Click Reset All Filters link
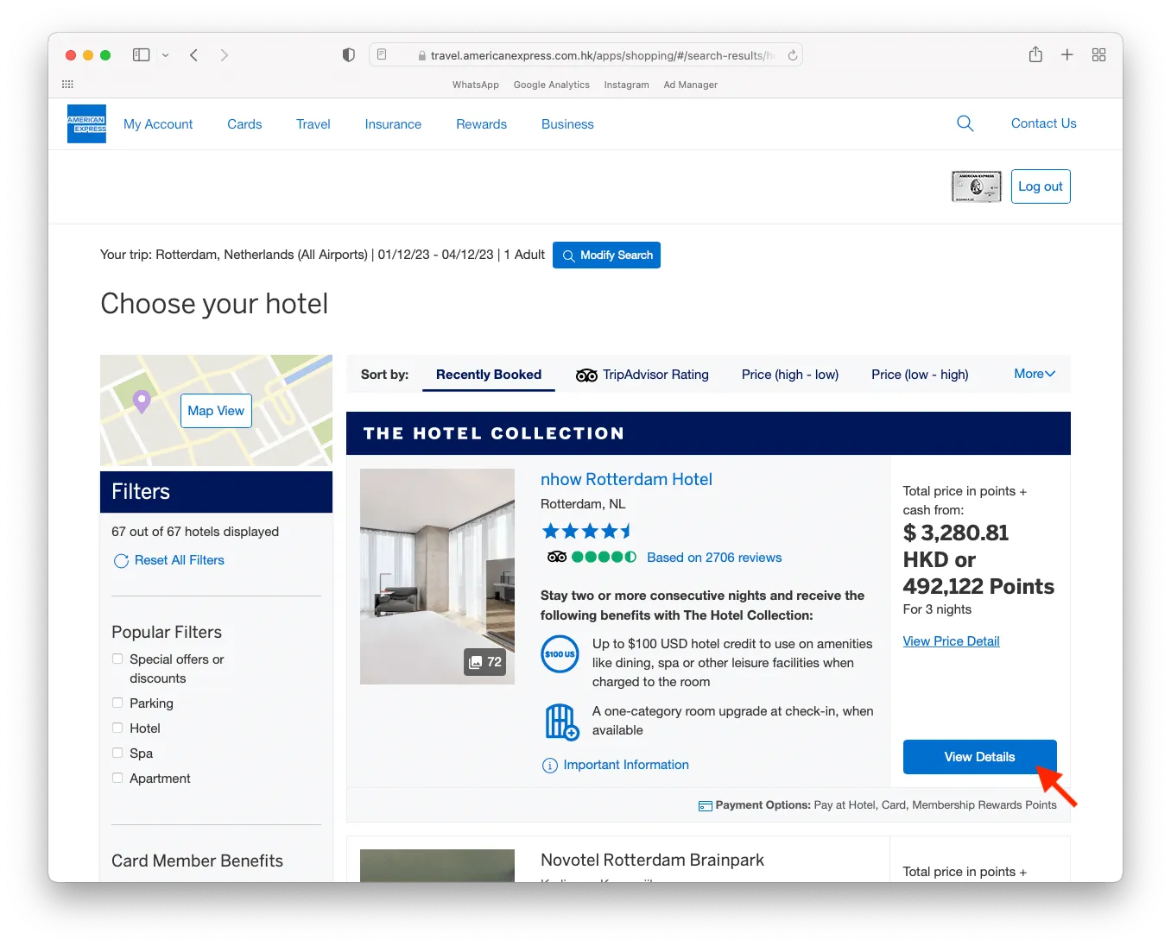1171x946 pixels. pyautogui.click(x=169, y=560)
